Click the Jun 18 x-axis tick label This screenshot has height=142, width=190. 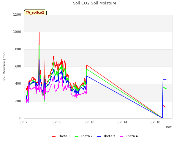[x=155, y=122]
